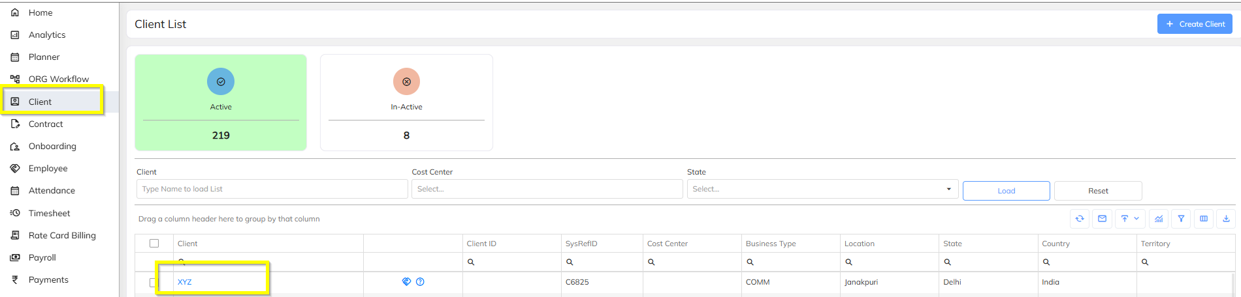
Task: Click the refresh icon above the grid
Action: tap(1080, 219)
